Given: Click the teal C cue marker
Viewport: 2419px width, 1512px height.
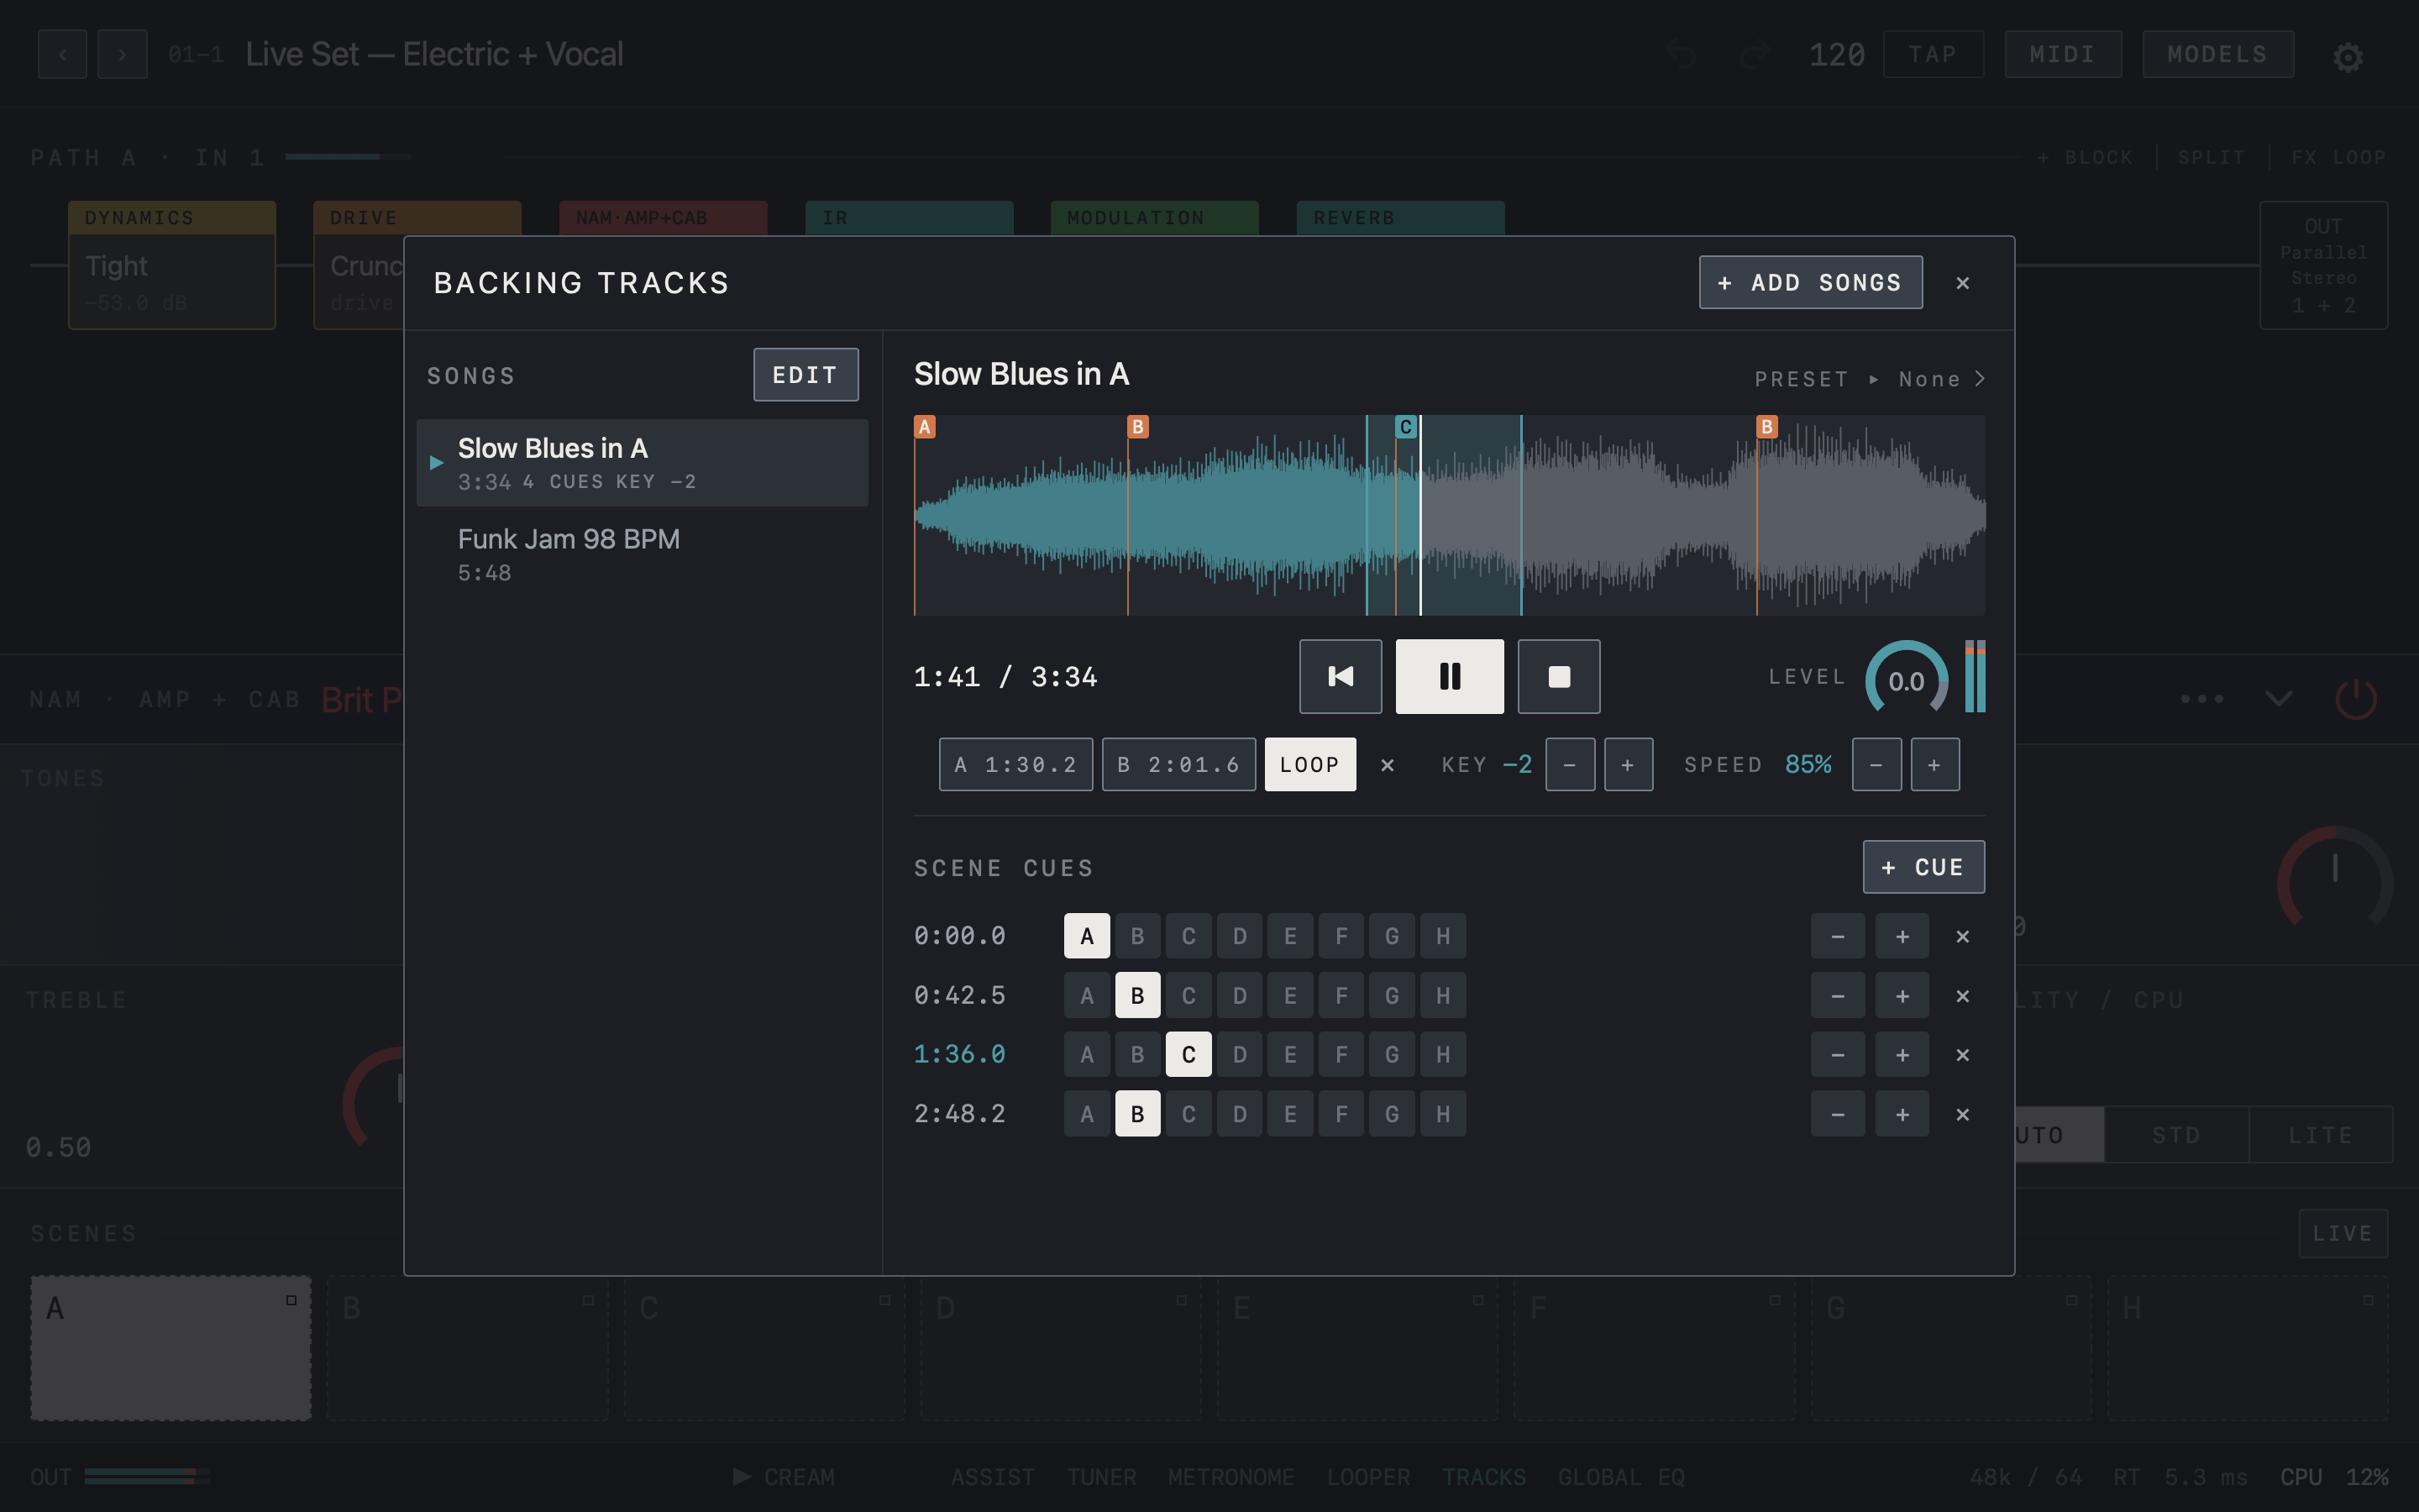Looking at the screenshot, I should coord(1405,427).
